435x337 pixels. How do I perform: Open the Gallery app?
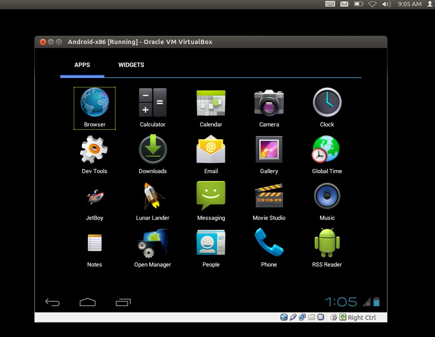269,155
